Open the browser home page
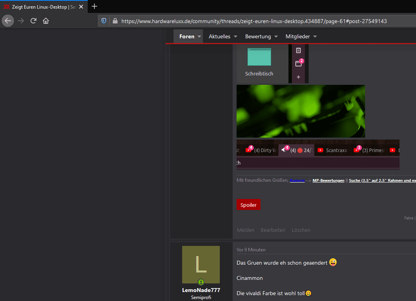The height and width of the screenshot is (301, 416). (45, 21)
